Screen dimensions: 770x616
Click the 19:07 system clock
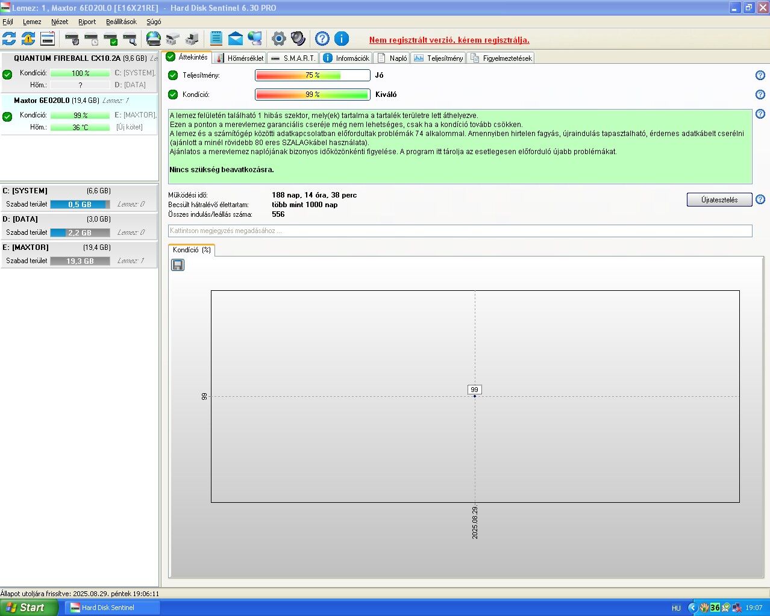(x=754, y=608)
